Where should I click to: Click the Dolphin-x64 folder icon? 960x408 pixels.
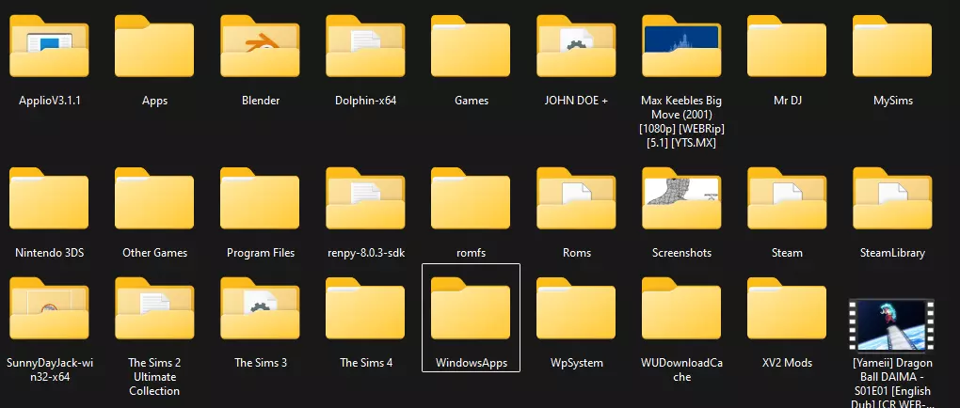pyautogui.click(x=365, y=46)
